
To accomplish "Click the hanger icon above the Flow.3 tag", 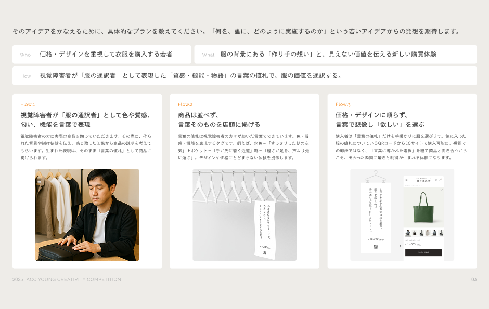I will coord(376,177).
